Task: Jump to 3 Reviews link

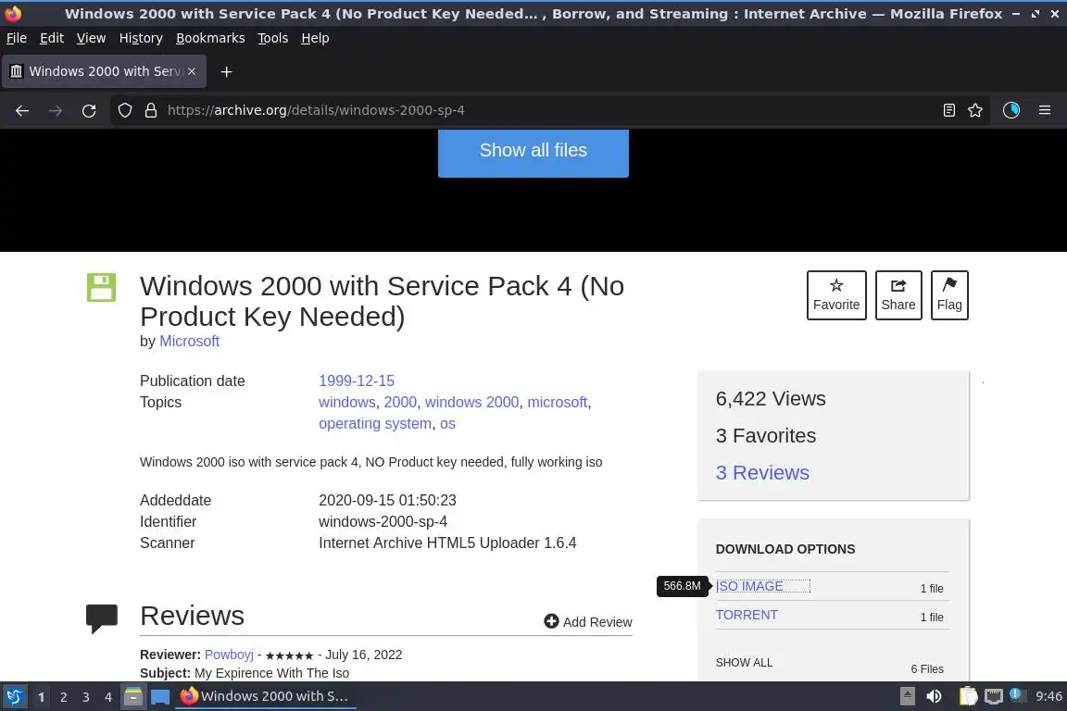Action: pos(762,473)
